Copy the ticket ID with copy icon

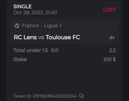(82, 96)
